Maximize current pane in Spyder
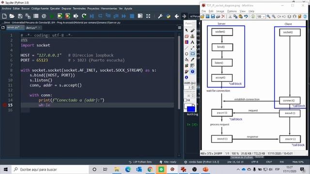Viewport: 310px width, 174px height. pyautogui.click(x=140, y=16)
